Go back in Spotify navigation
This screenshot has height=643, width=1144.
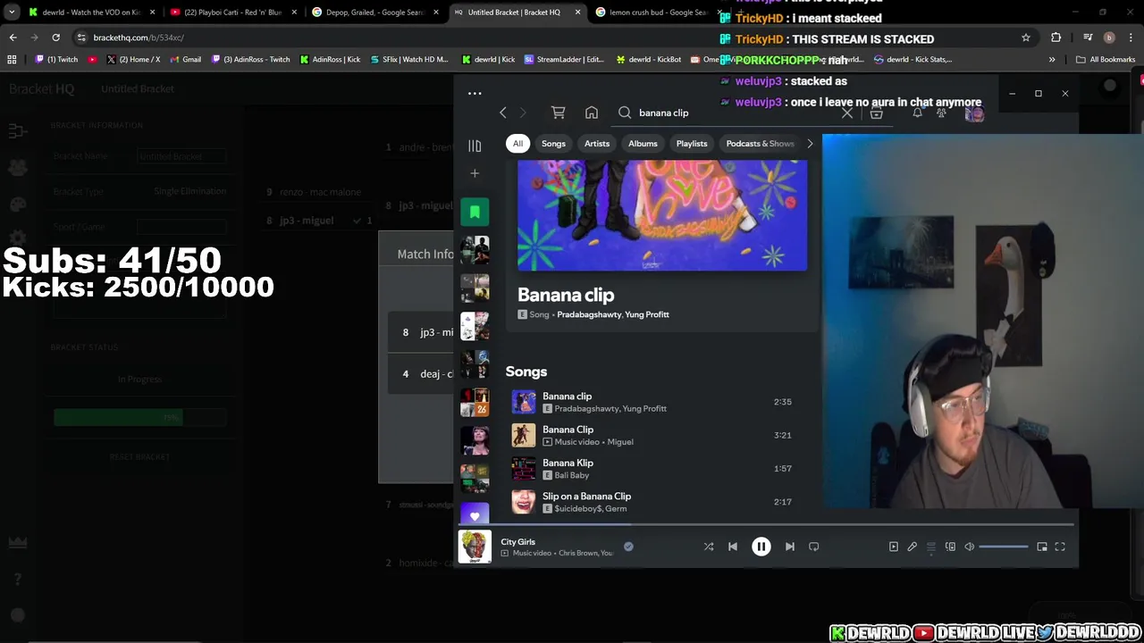502,113
